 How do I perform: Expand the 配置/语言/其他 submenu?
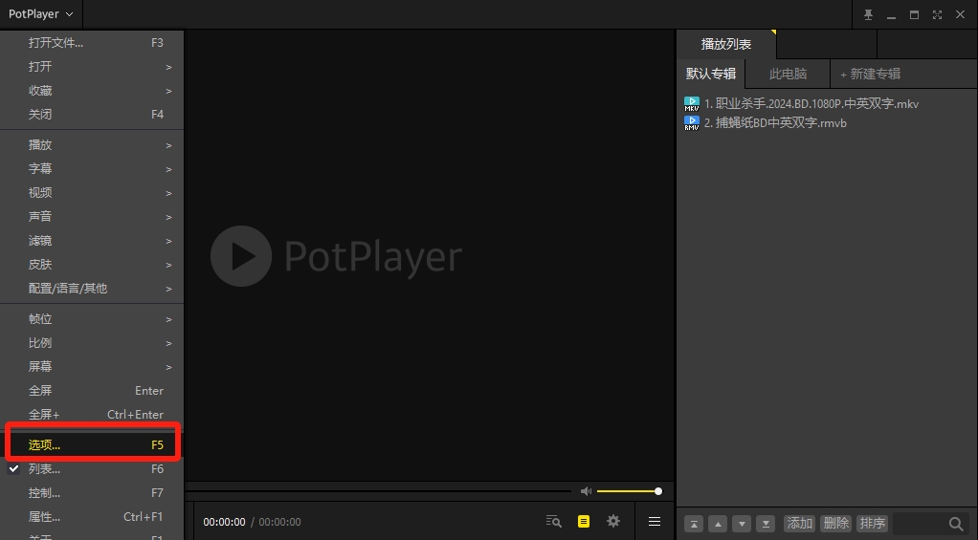pos(92,289)
